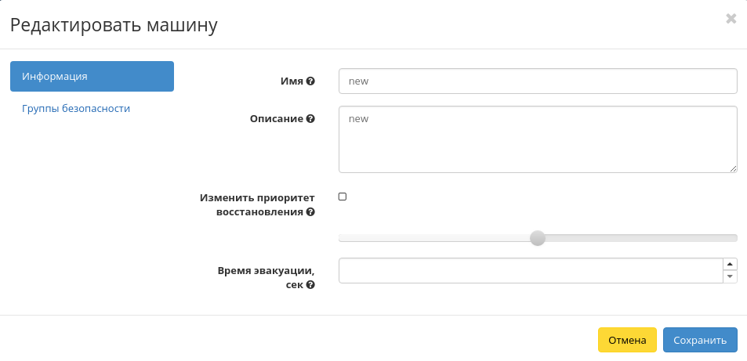
Task: Close the Редактировать машину dialog with X
Action: tap(731, 19)
